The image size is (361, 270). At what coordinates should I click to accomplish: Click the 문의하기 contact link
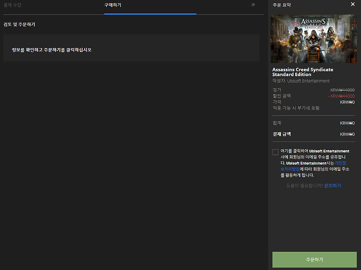[332, 186]
